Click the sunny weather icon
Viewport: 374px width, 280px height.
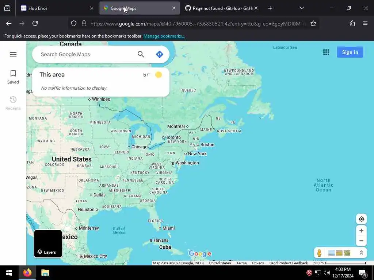tap(159, 75)
